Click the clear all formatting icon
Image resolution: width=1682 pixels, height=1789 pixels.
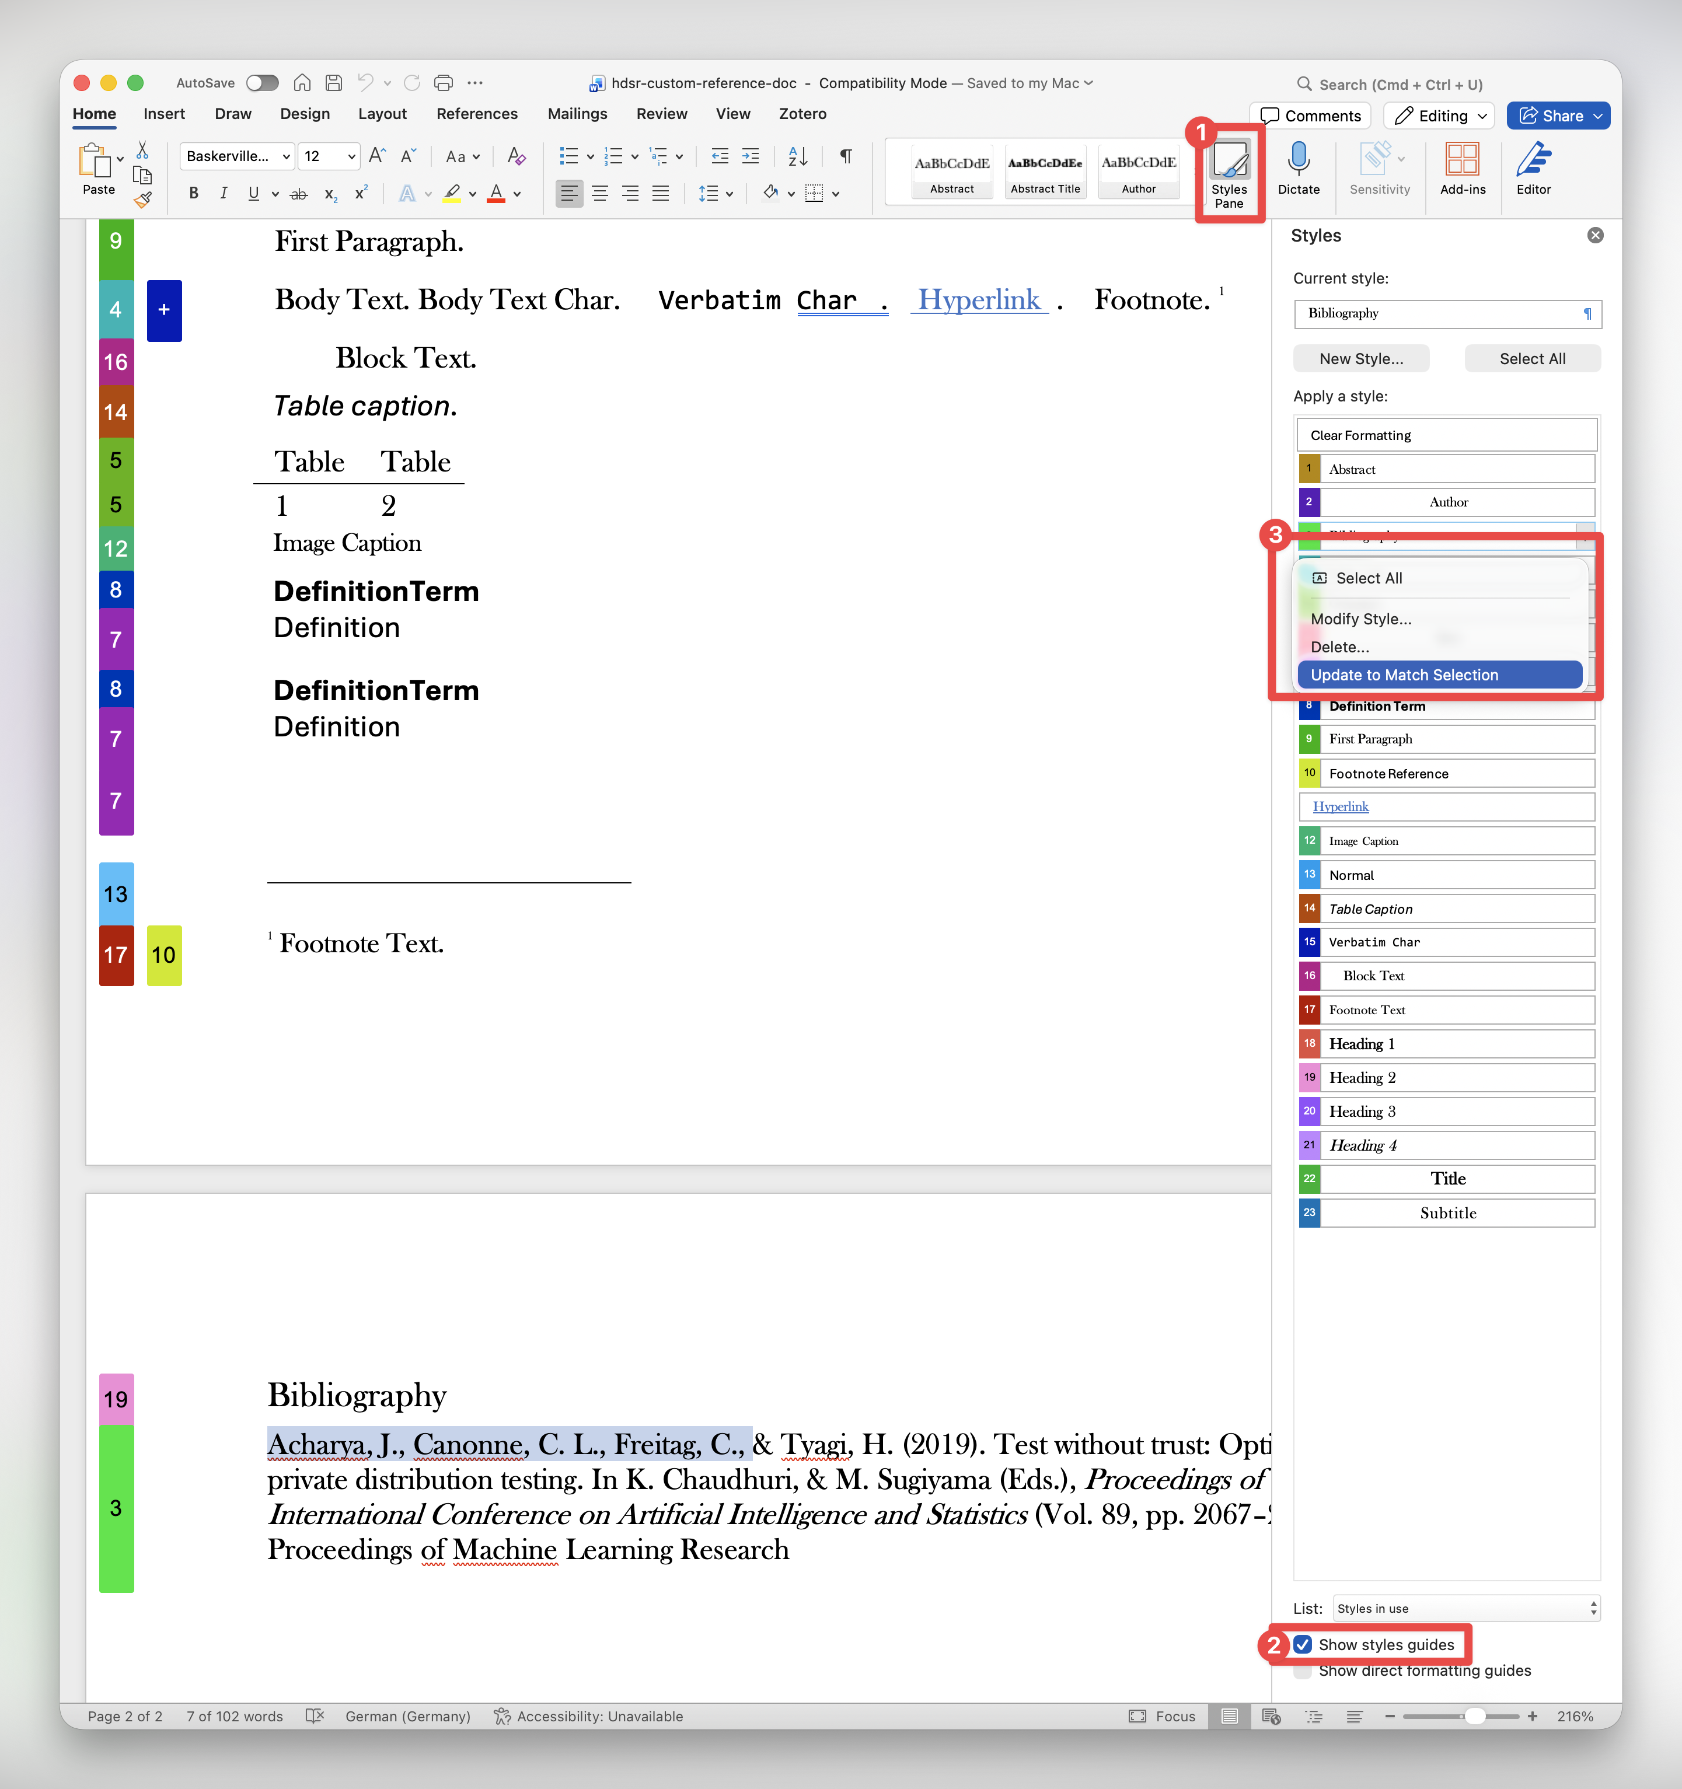tap(516, 156)
